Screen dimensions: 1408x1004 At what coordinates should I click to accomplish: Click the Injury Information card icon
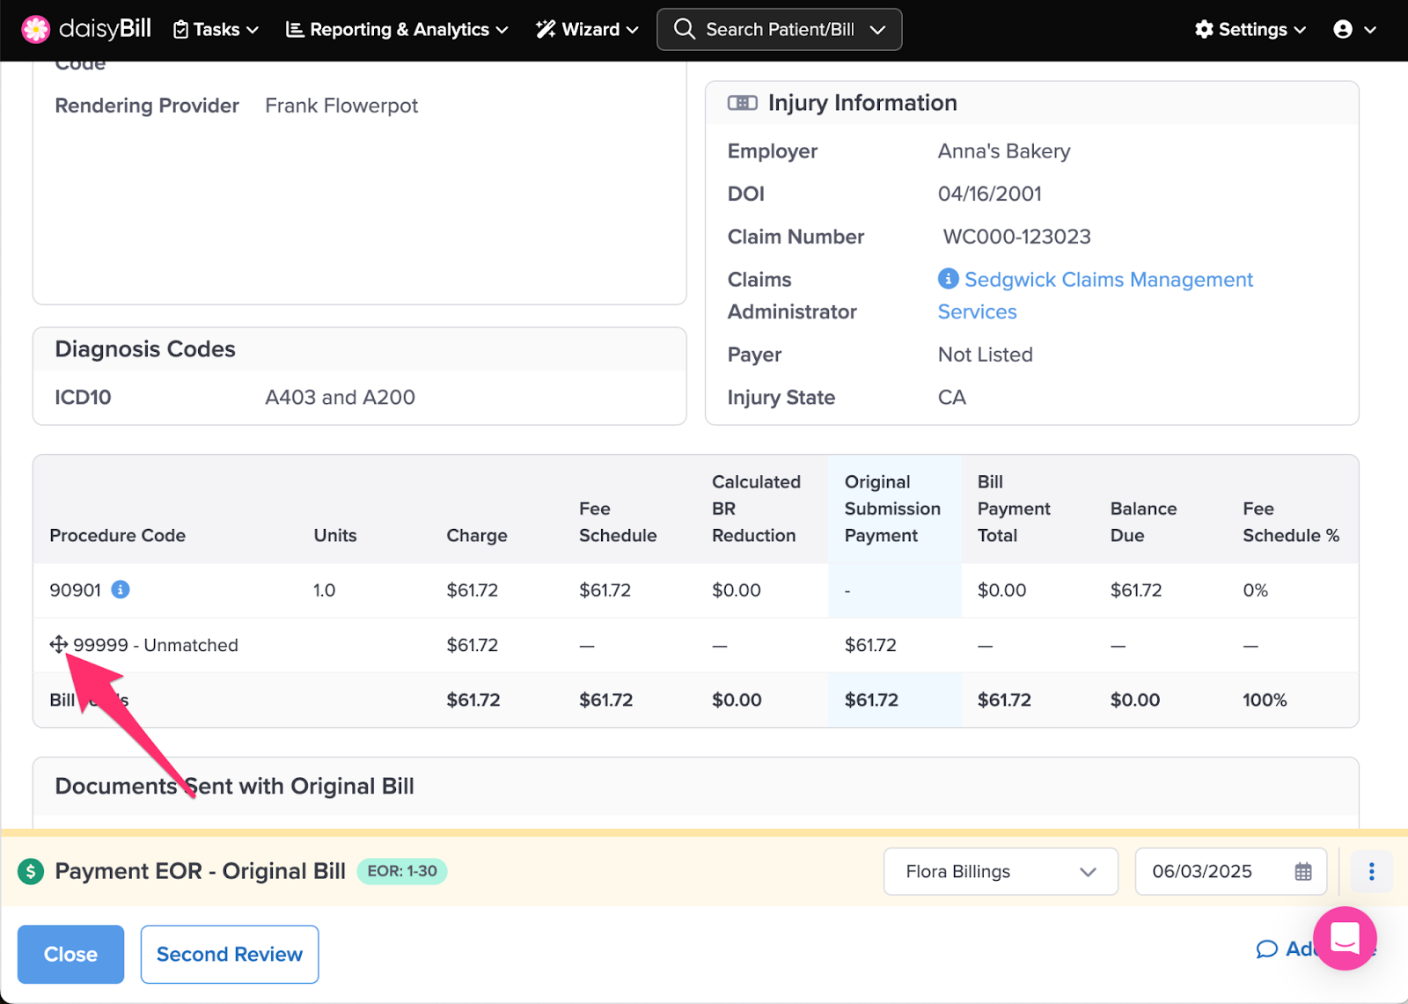click(742, 103)
